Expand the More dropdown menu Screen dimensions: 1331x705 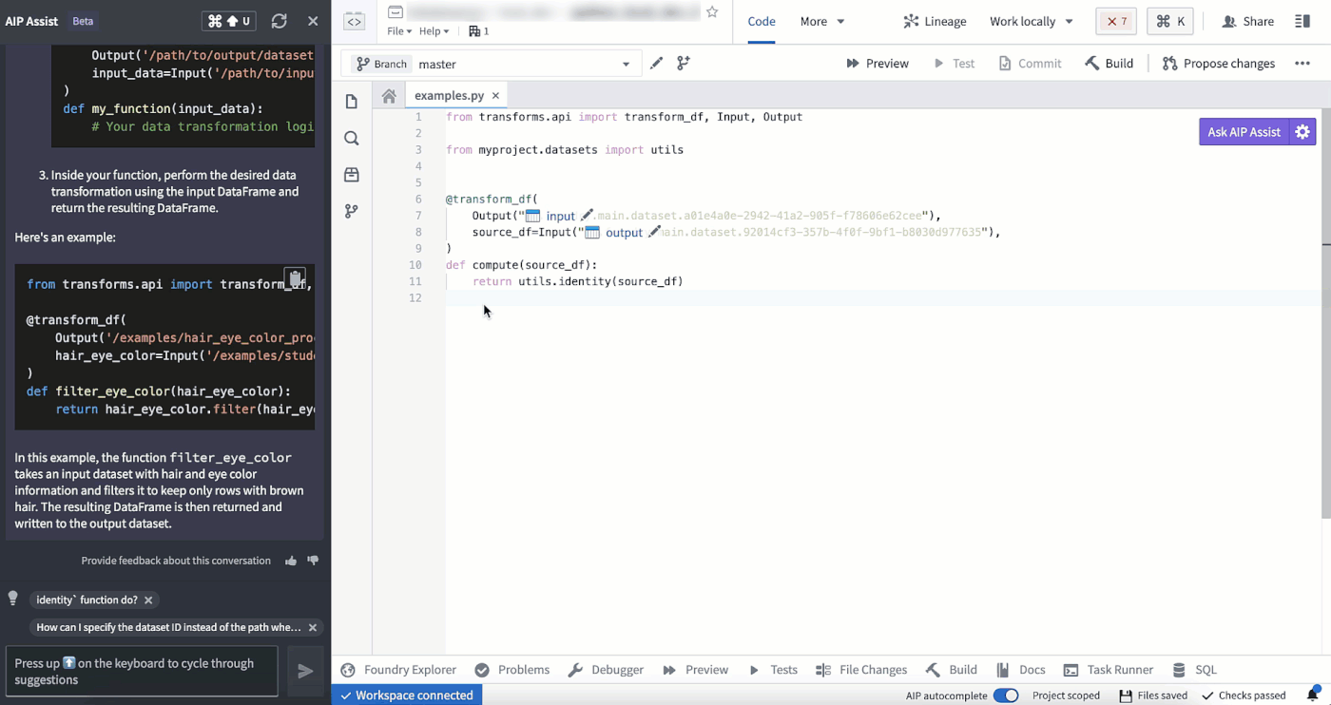point(822,21)
